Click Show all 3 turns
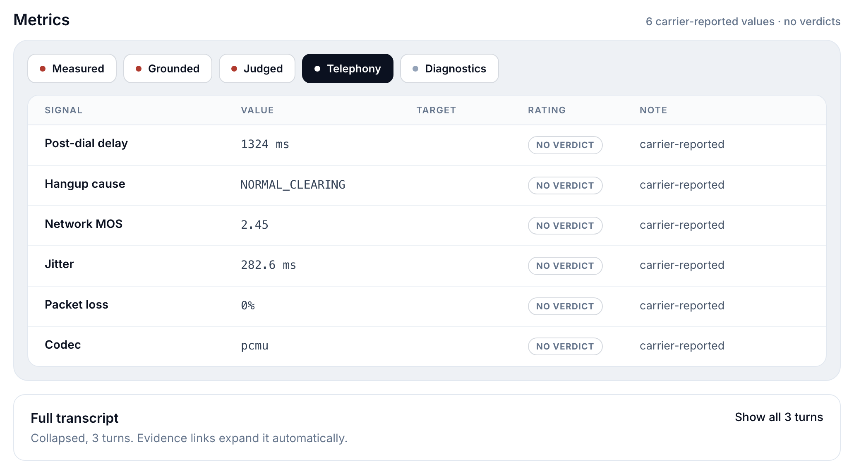The height and width of the screenshot is (474, 854). [779, 417]
